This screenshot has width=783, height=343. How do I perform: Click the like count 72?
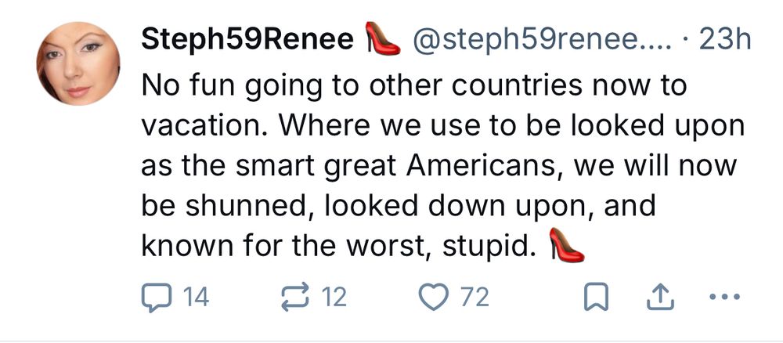476,297
